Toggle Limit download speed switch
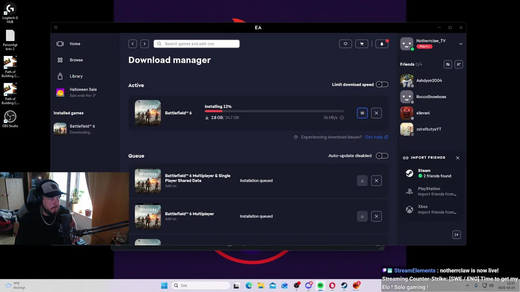 point(382,84)
